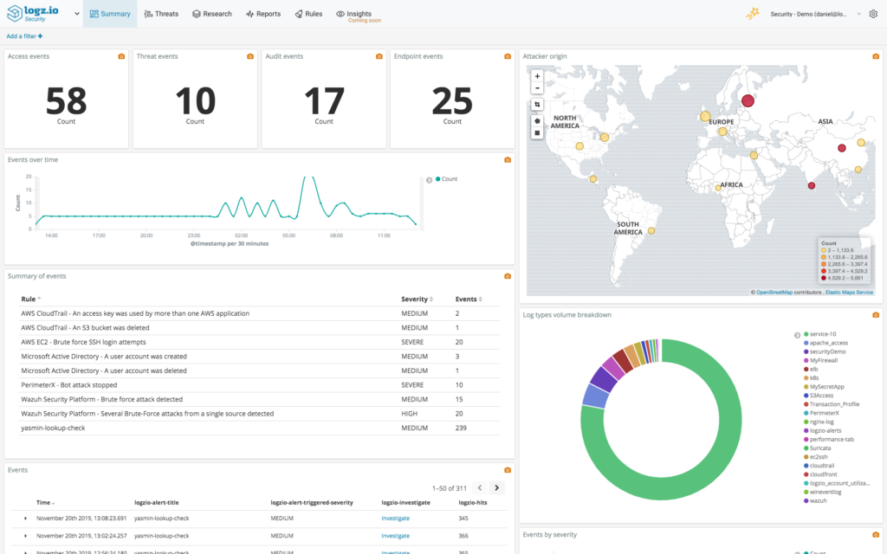887x554 pixels.
Task: Sort the table by Severity column
Action: 417,299
